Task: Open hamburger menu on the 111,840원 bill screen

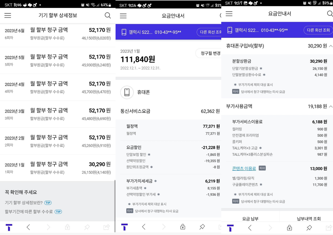Action: [x=123, y=16]
